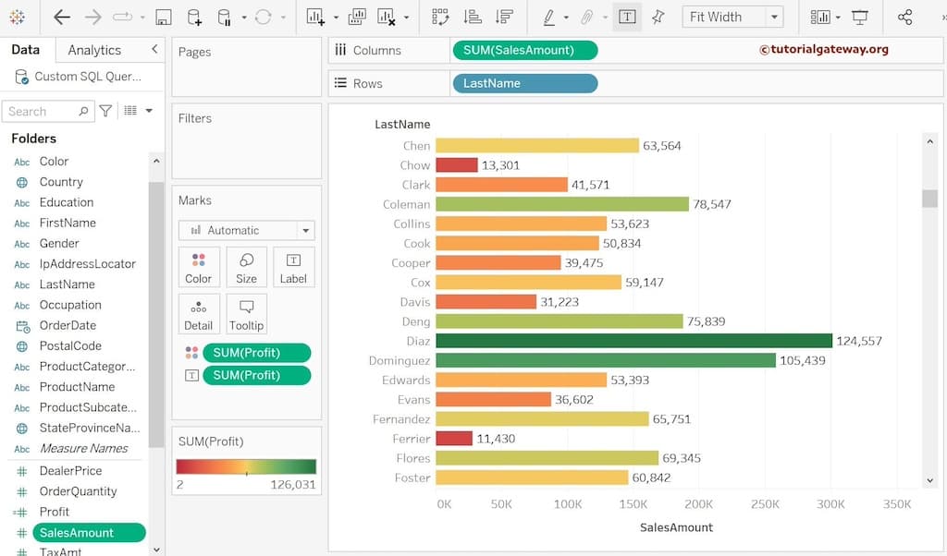Open the Marks card type dropdown showing Automatic
Viewport: 947px width, 556px height.
coord(246,229)
